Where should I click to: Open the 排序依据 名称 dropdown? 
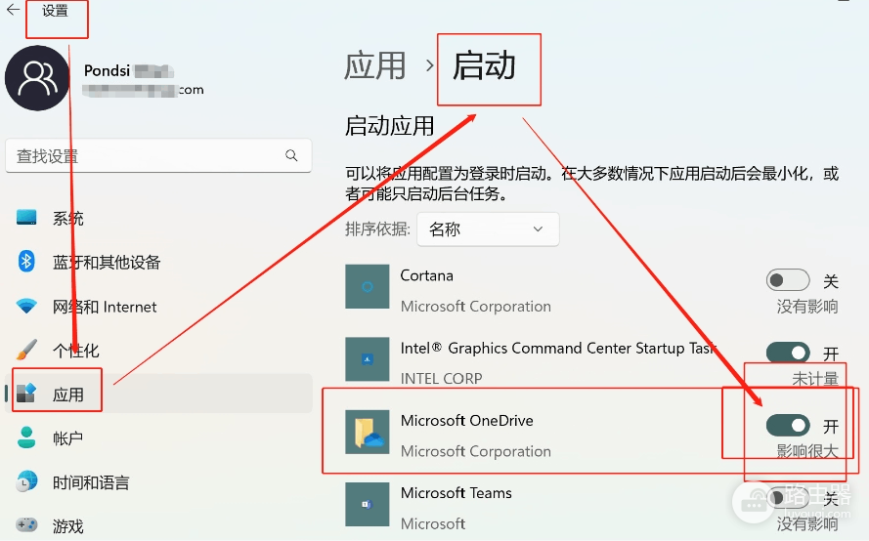[x=488, y=229]
